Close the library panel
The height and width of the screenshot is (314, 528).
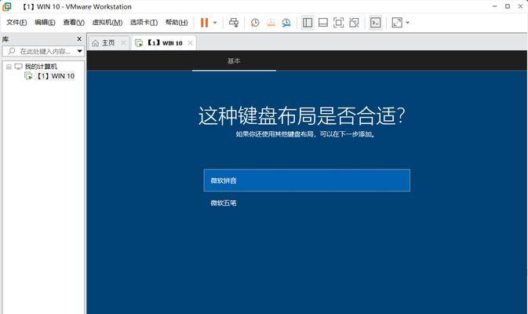coord(79,39)
